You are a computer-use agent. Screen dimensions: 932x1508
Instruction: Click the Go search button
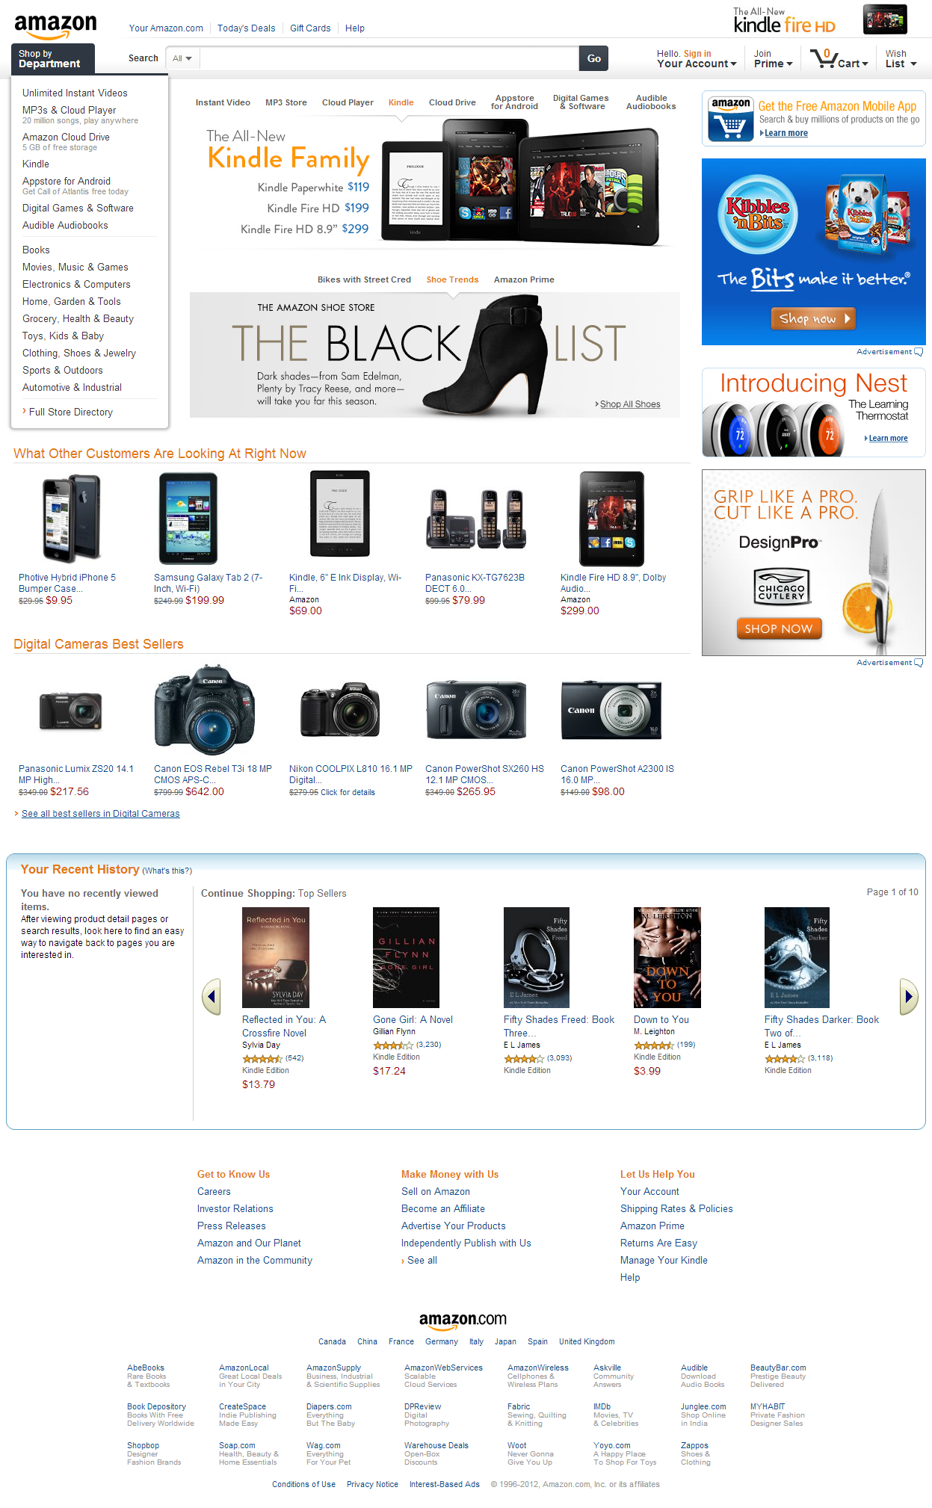point(594,58)
